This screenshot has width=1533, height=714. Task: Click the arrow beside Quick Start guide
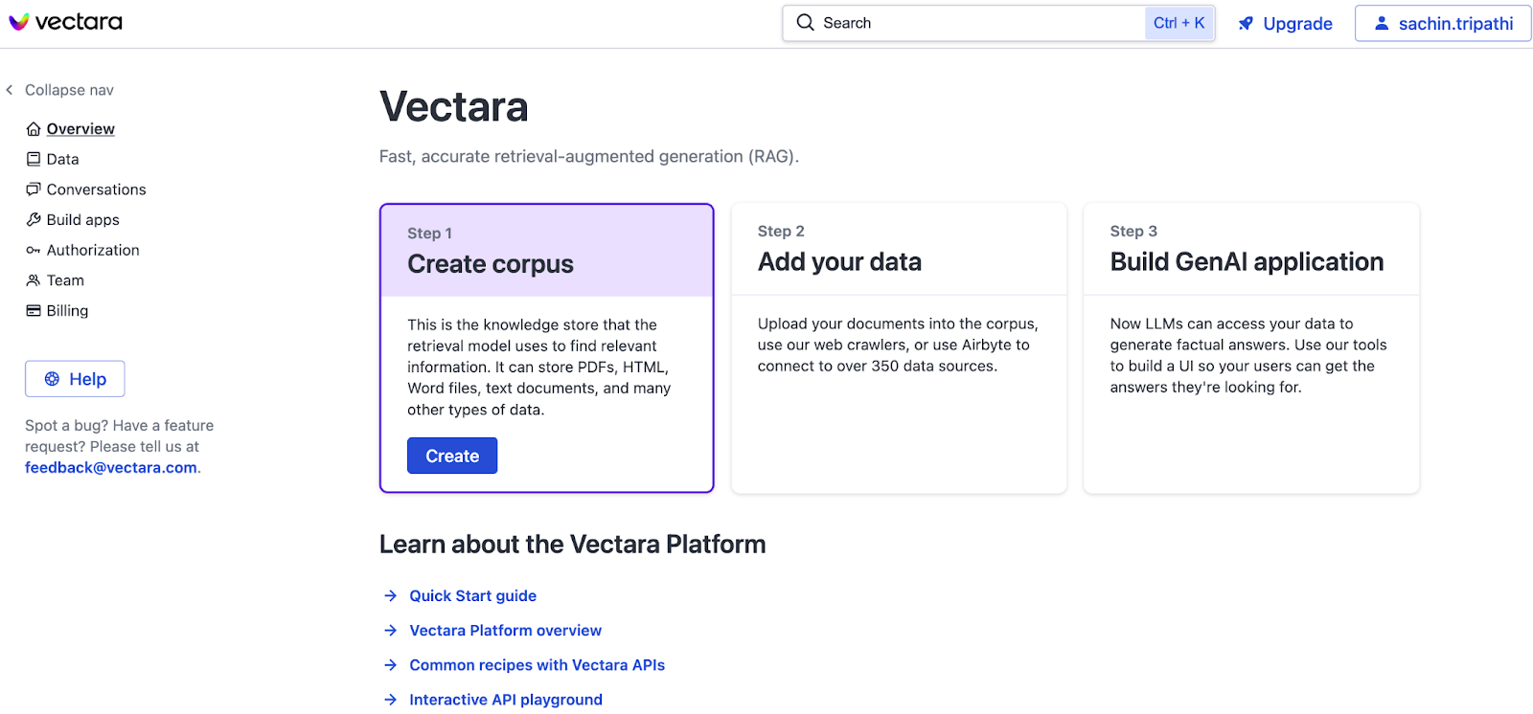[x=391, y=595]
